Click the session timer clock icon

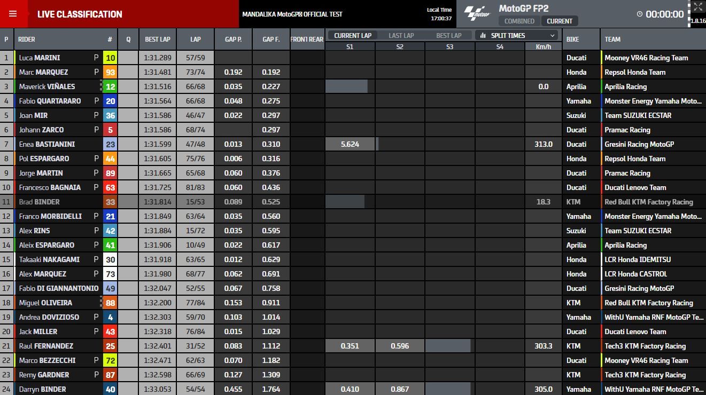click(640, 14)
